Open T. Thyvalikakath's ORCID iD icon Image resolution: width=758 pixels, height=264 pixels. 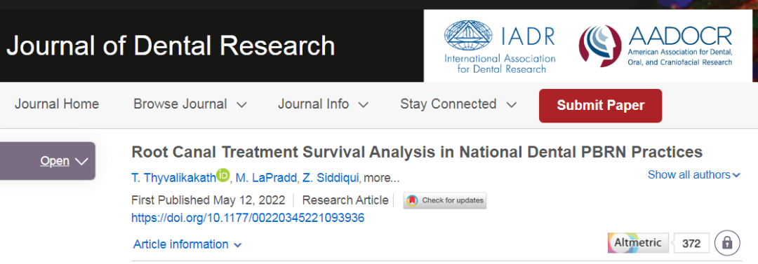[223, 176]
